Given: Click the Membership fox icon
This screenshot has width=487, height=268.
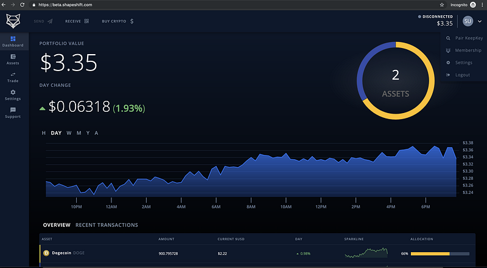Looking at the screenshot, I should [x=448, y=50].
